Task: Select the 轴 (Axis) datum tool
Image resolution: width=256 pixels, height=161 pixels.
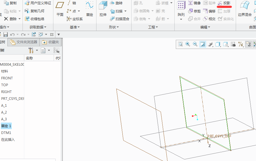Action: [72, 3]
